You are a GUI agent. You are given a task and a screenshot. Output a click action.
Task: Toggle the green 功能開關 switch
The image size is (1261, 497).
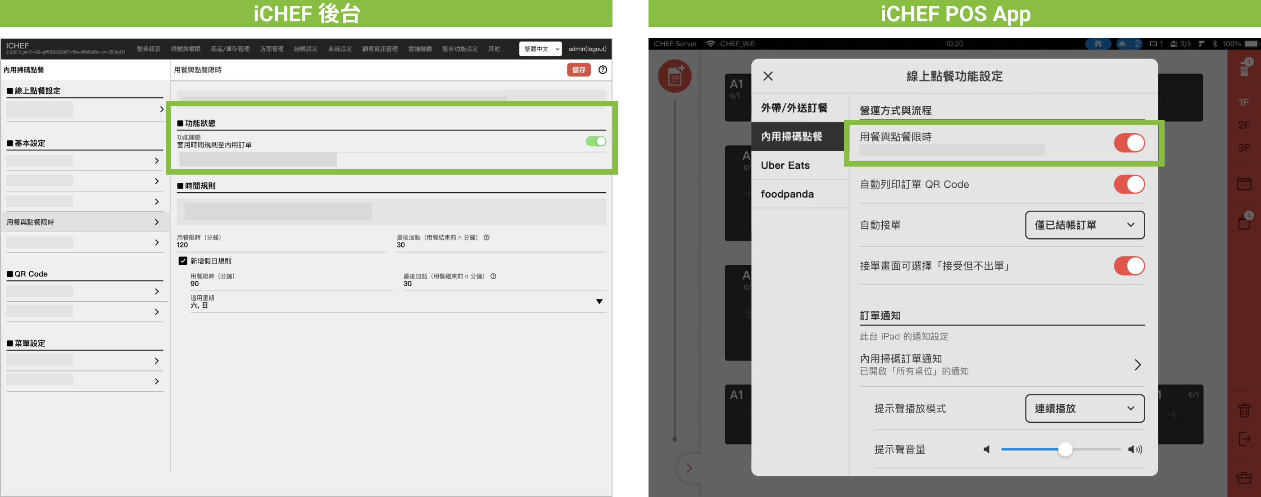click(x=595, y=141)
